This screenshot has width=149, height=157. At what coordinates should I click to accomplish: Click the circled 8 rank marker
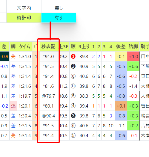73,76
